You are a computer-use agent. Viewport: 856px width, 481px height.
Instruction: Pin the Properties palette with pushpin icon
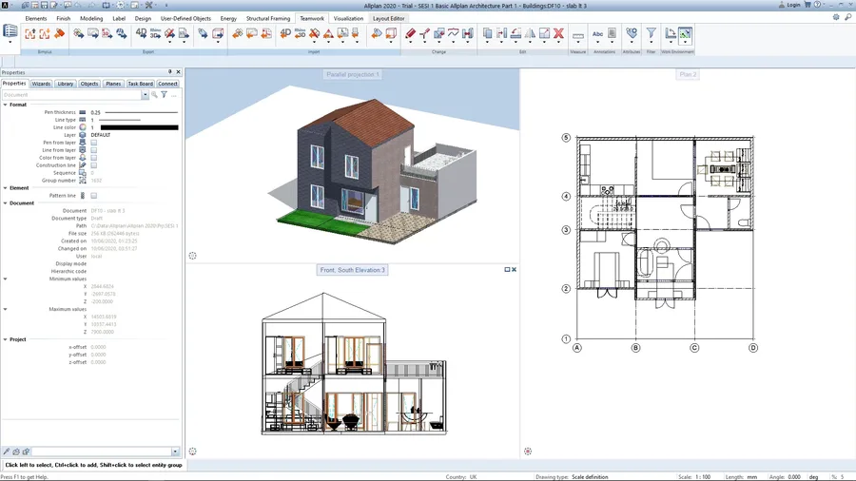pyautogui.click(x=170, y=72)
